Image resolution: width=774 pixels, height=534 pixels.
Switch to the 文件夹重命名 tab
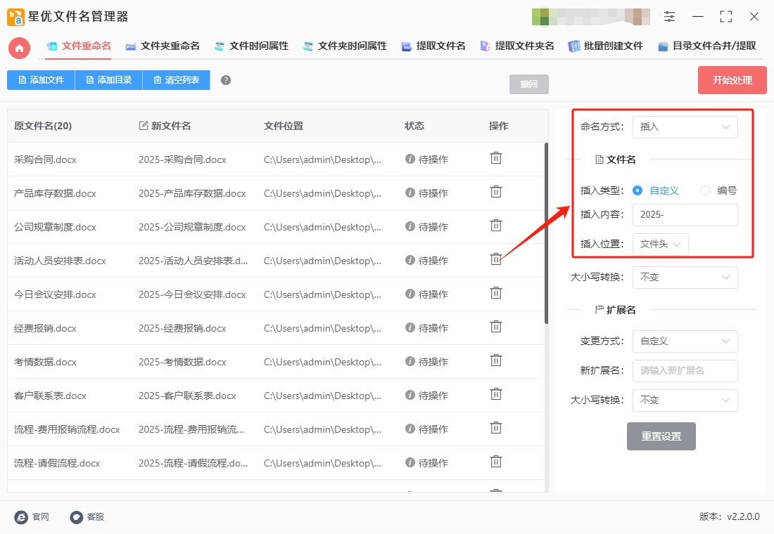pyautogui.click(x=163, y=46)
